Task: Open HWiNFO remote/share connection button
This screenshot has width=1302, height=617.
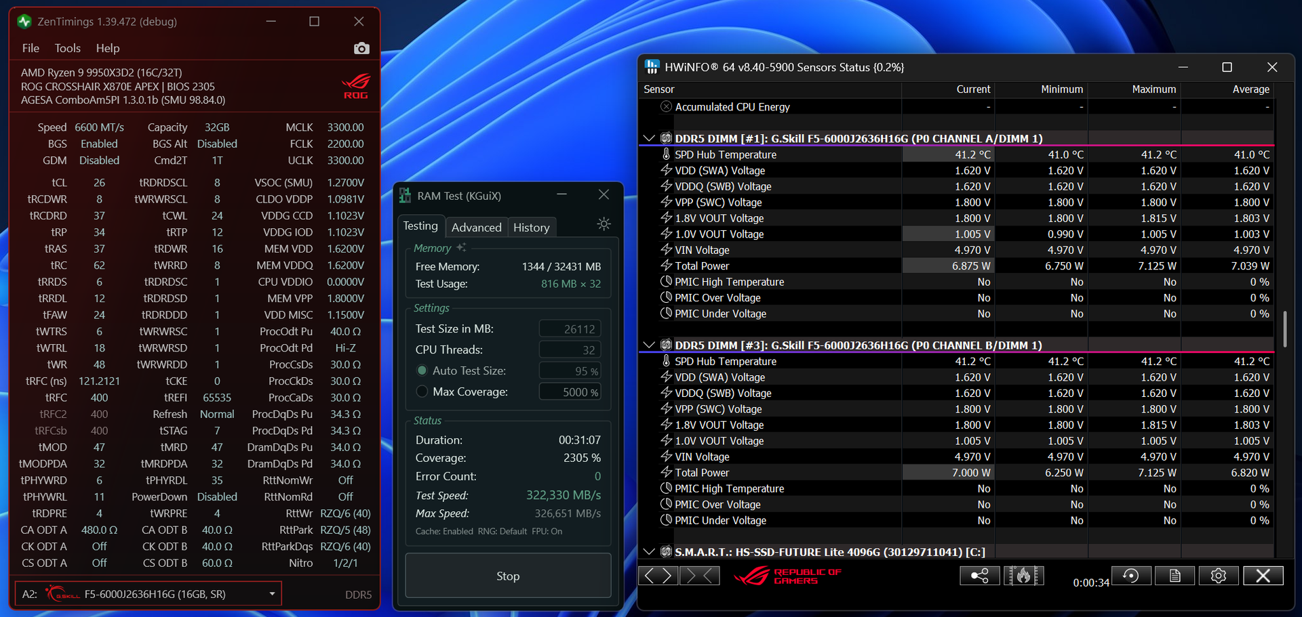Action: tap(980, 576)
